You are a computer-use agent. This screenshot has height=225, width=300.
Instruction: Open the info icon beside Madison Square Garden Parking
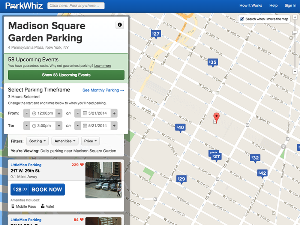coord(120,25)
